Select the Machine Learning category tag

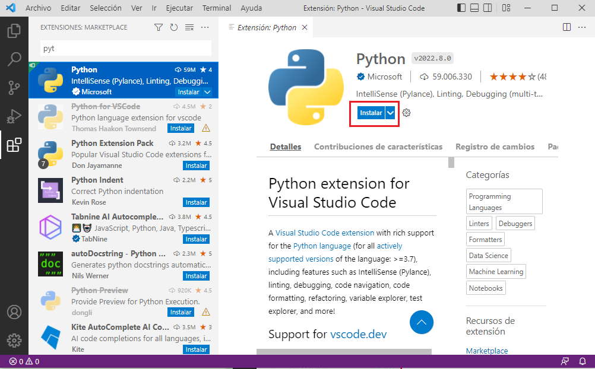[x=496, y=272]
